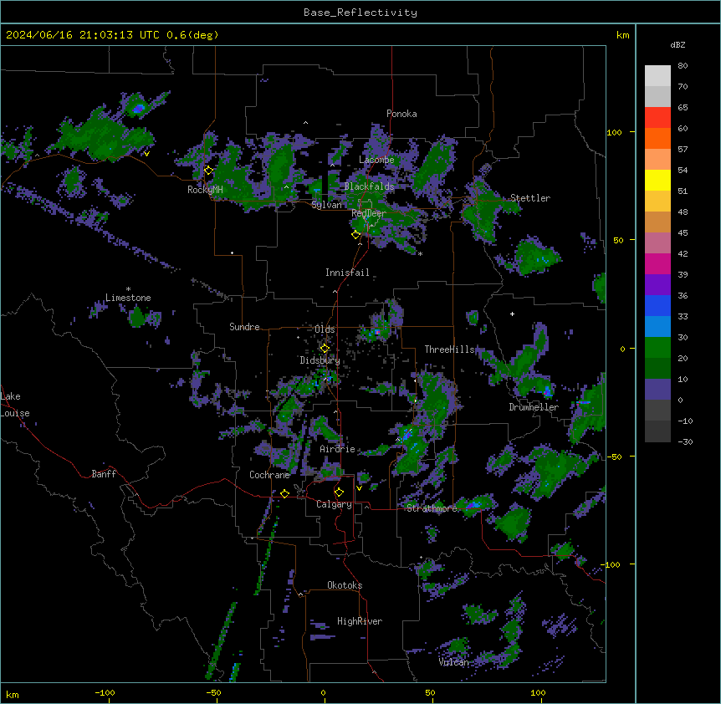Click the Cochrane town label
The width and height of the screenshot is (721, 704).
pos(269,475)
